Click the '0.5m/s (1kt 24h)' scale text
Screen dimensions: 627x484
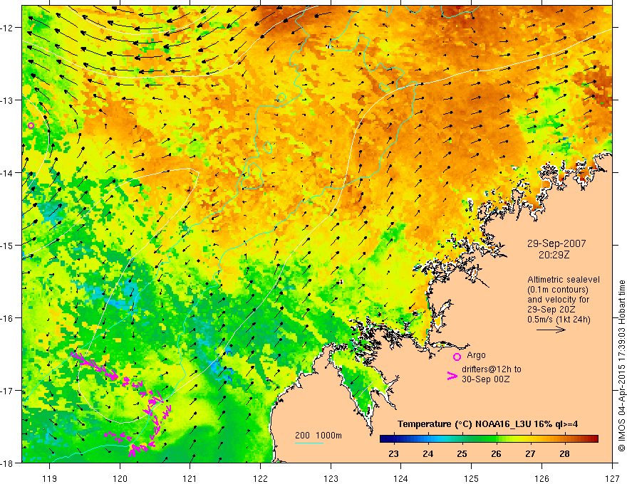click(x=559, y=320)
